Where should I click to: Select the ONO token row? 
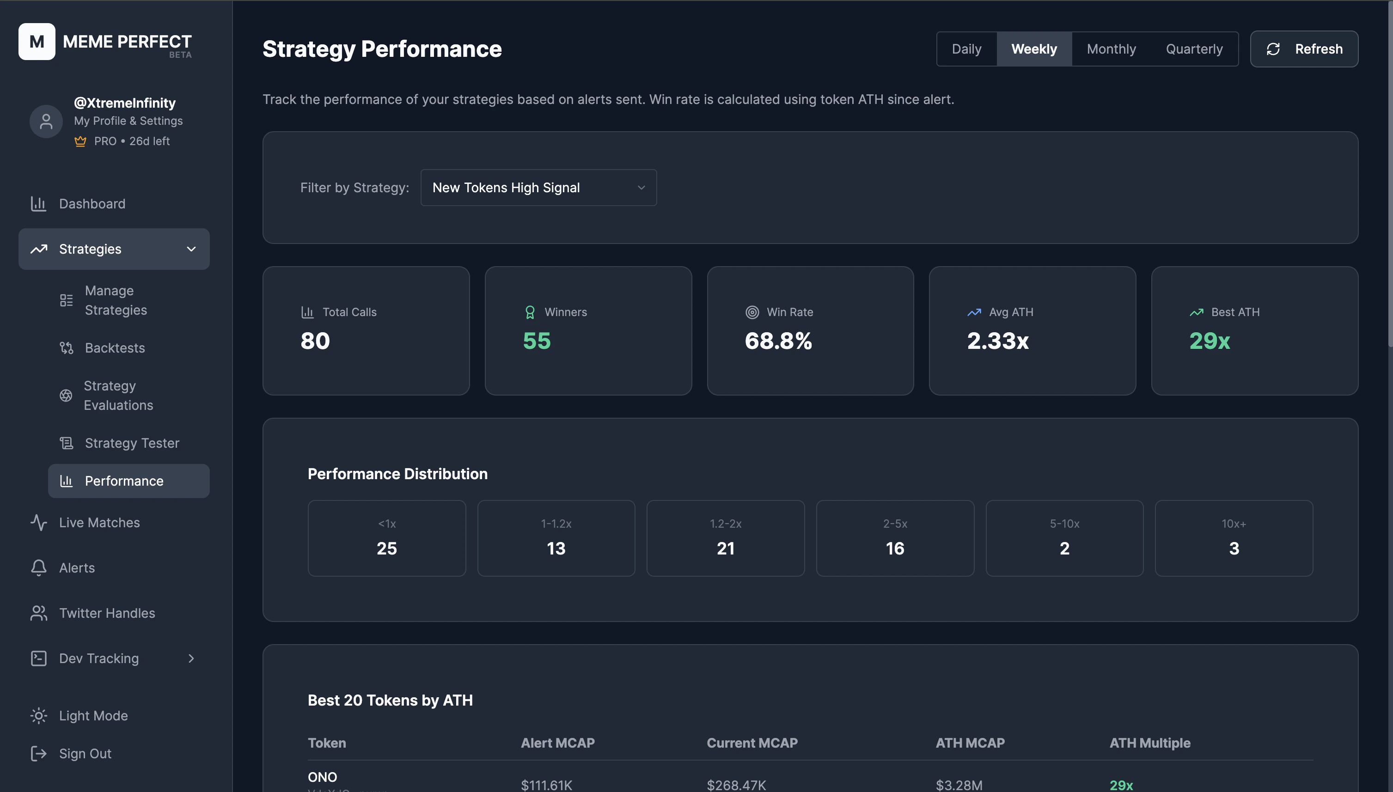tap(323, 777)
